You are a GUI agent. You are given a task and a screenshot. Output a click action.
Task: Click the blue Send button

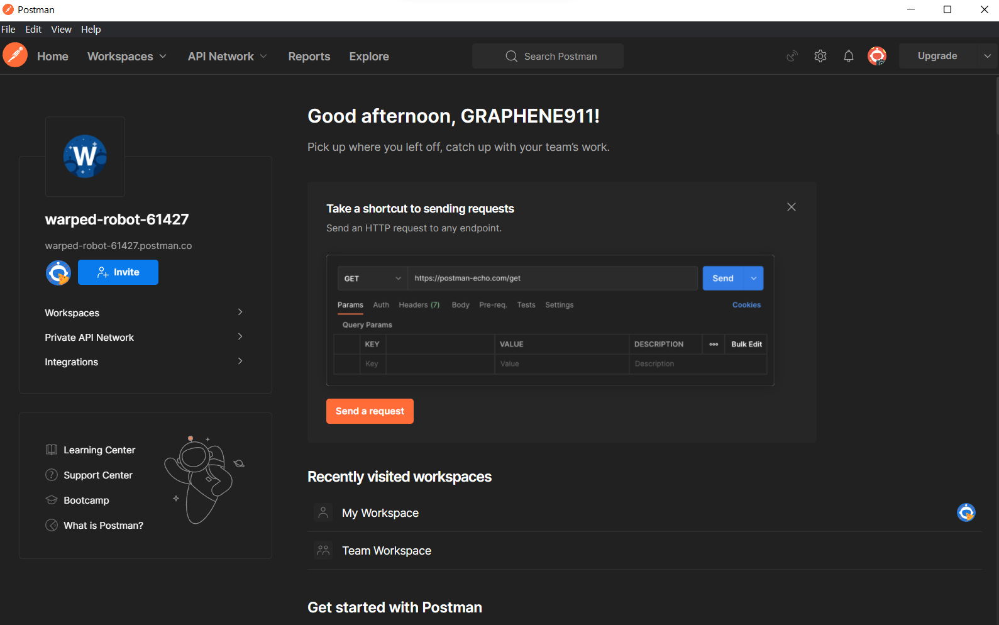[x=723, y=279]
